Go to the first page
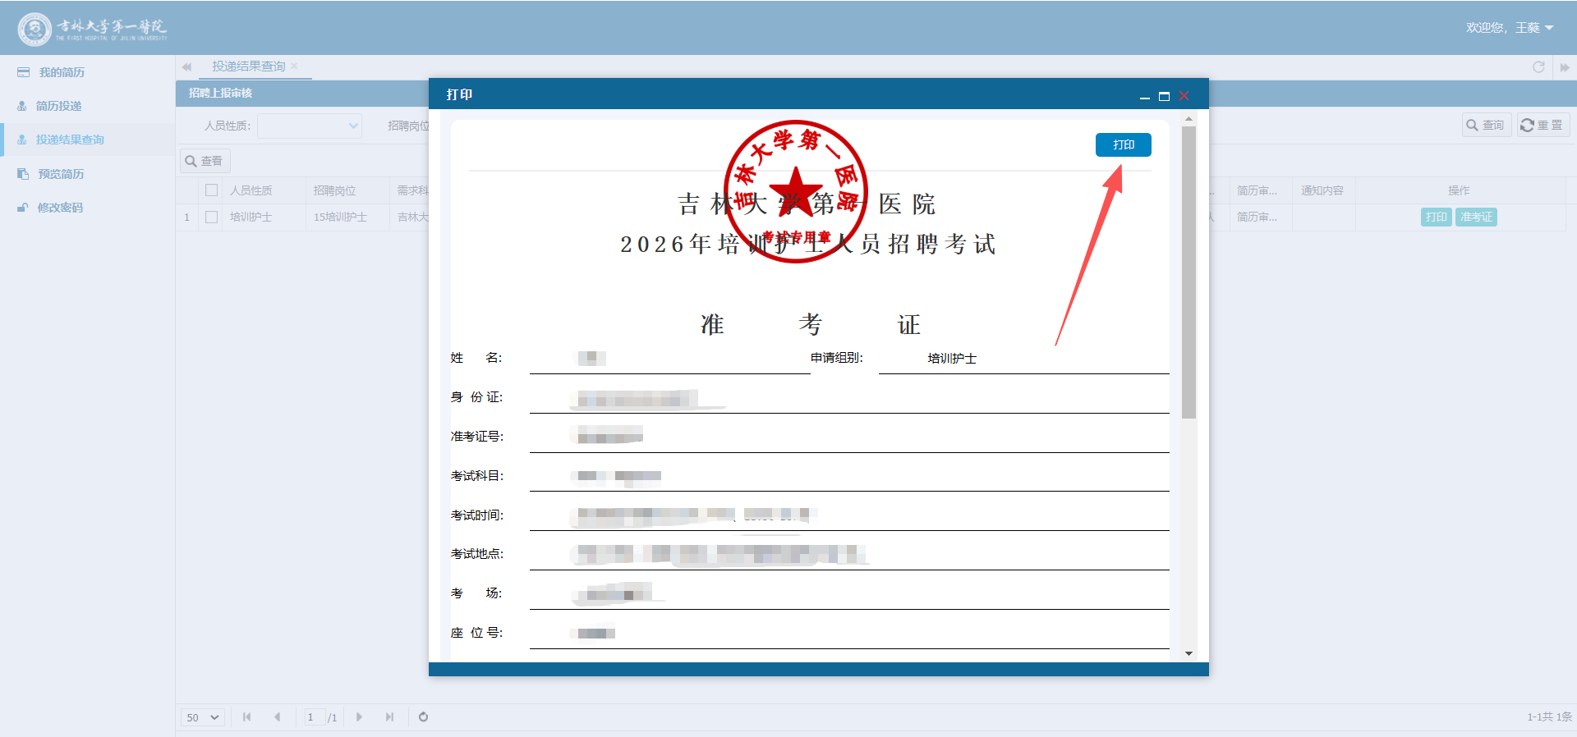This screenshot has height=737, width=1577. (246, 717)
